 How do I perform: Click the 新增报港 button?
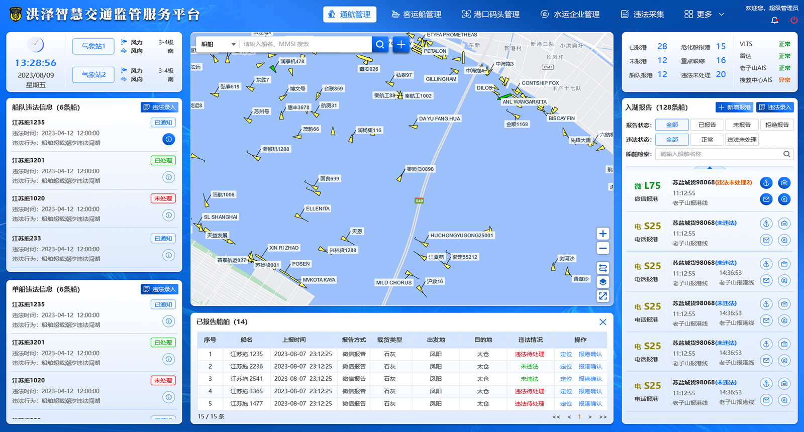point(734,107)
